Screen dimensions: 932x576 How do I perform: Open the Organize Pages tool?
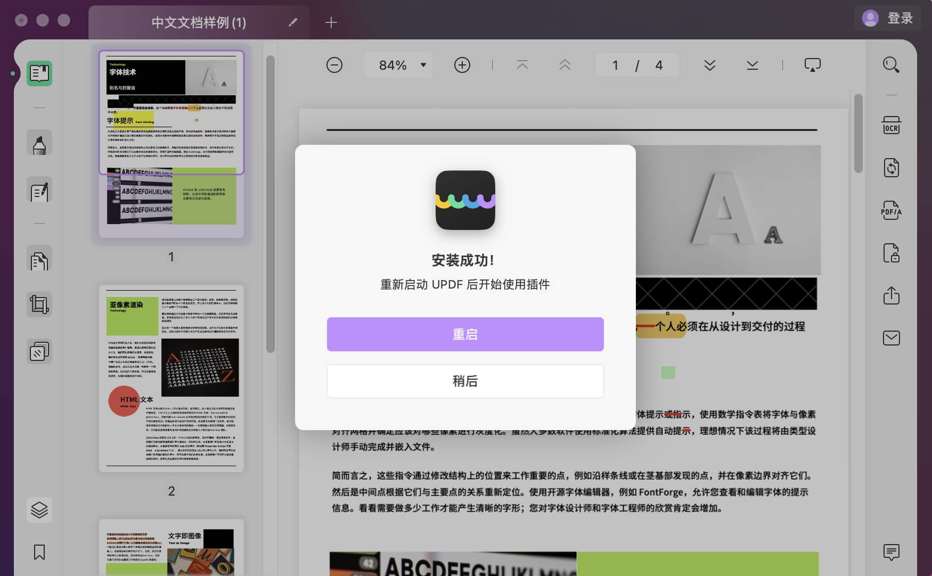pyautogui.click(x=39, y=259)
